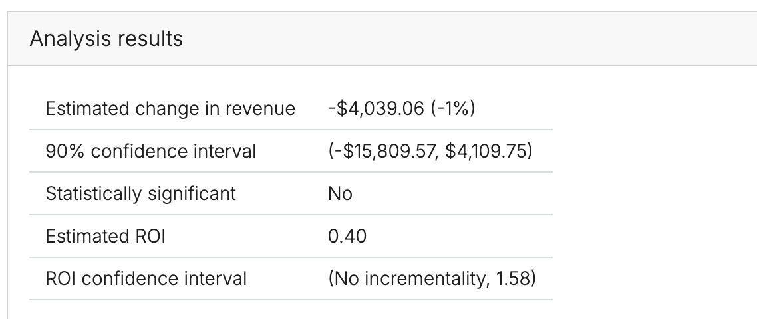Click the 0.40 estimated ROI value
The image size is (757, 319).
click(x=347, y=236)
